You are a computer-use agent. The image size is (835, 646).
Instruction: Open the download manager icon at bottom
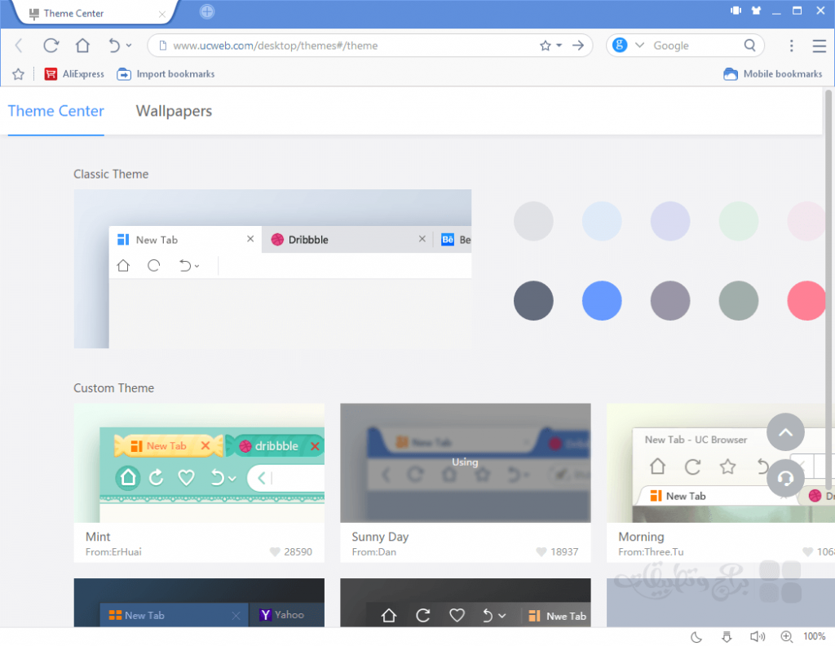coord(727,636)
